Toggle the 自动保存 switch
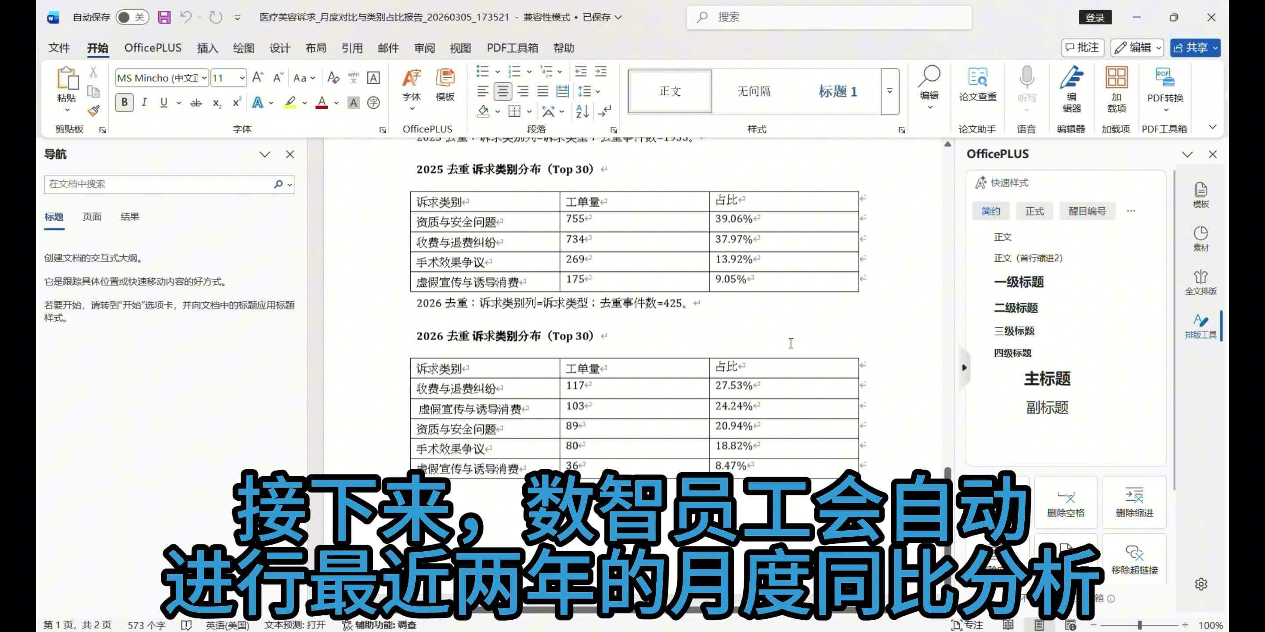This screenshot has width=1265, height=632. point(132,17)
